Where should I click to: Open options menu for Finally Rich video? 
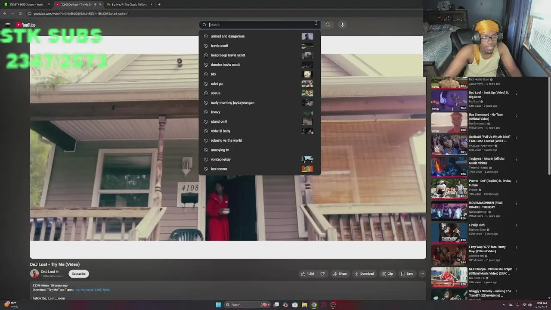(516, 226)
